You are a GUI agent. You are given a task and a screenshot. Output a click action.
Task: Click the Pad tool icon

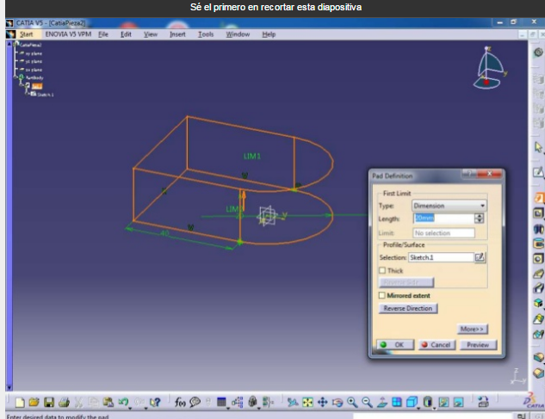point(538,198)
